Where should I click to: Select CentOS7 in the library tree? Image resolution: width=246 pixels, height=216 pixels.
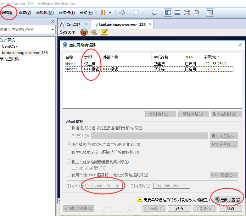click(x=9, y=46)
